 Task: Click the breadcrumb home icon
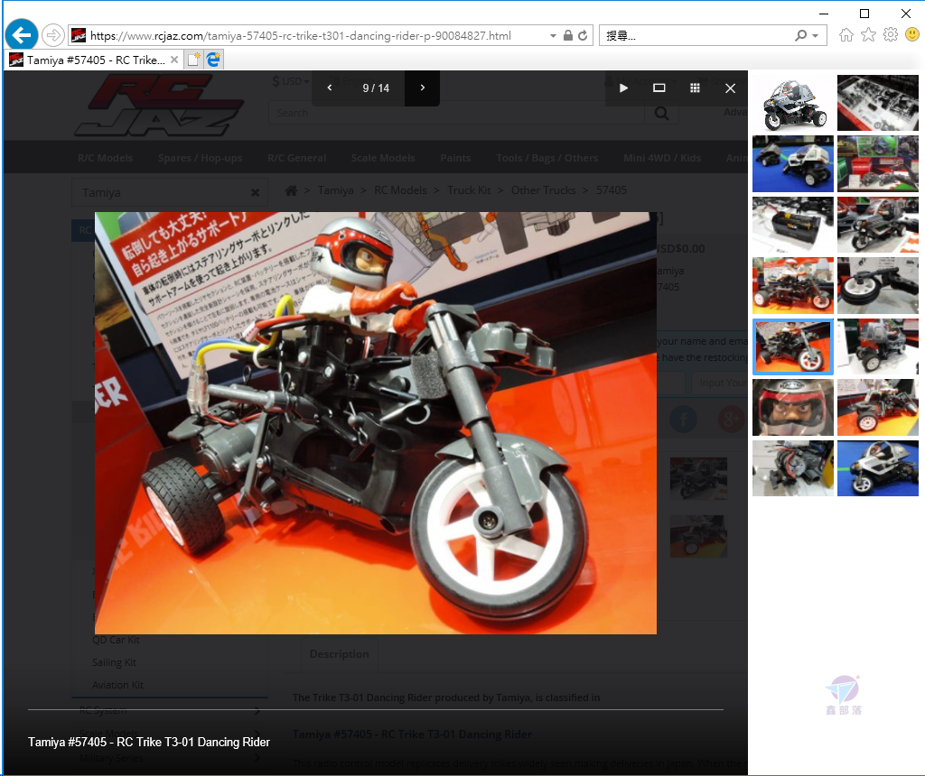291,190
